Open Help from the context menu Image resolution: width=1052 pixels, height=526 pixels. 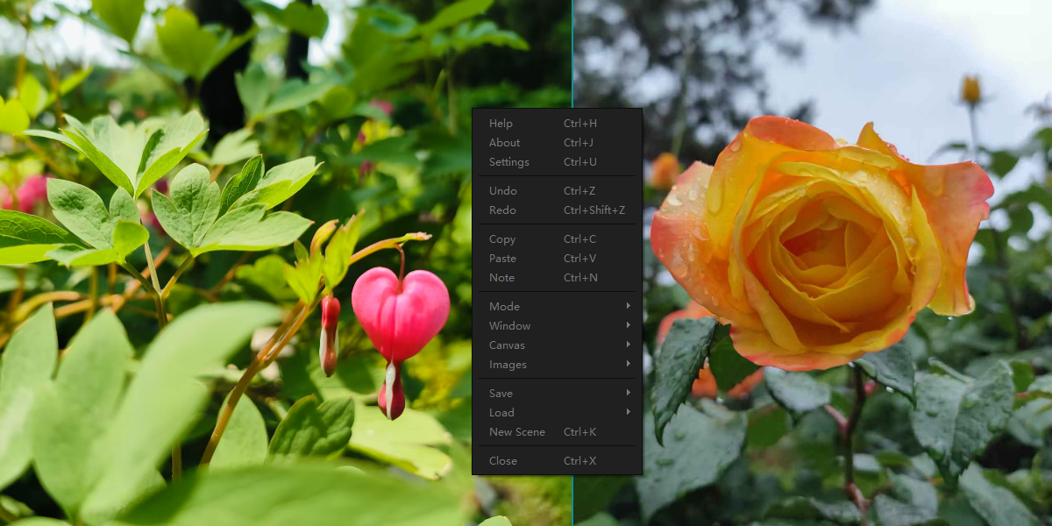point(501,124)
